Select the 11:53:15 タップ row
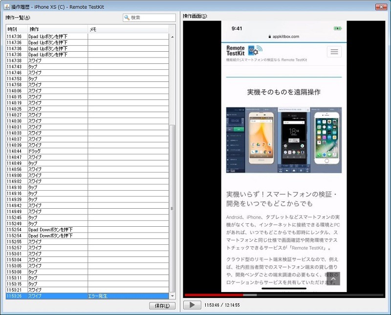This screenshot has height=315, width=391. pyautogui.click(x=87, y=284)
